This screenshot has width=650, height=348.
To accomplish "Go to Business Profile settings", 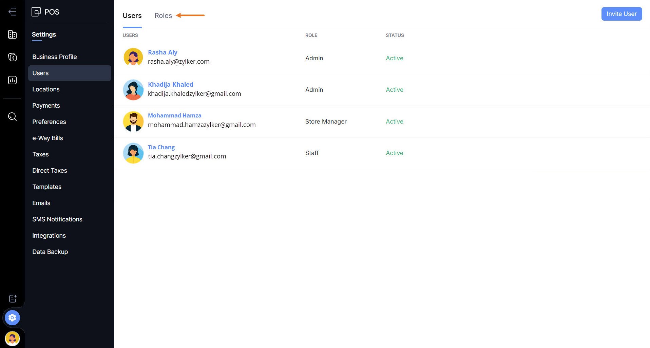I will pyautogui.click(x=54, y=57).
